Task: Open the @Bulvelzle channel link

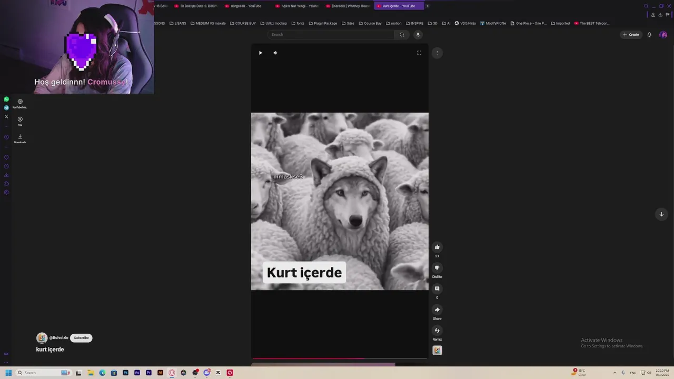Action: click(59, 338)
